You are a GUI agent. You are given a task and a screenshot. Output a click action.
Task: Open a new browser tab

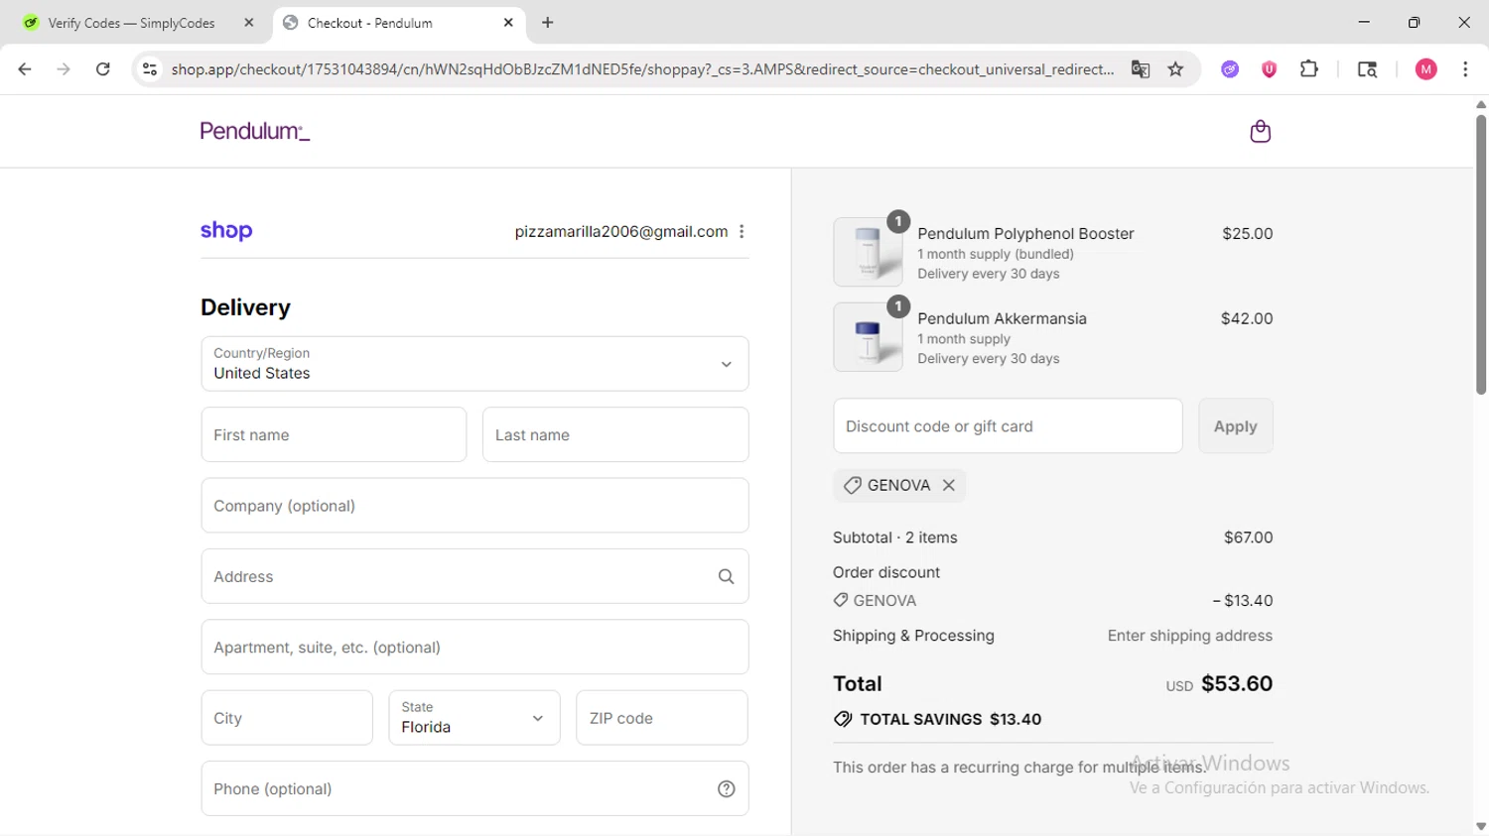[548, 23]
